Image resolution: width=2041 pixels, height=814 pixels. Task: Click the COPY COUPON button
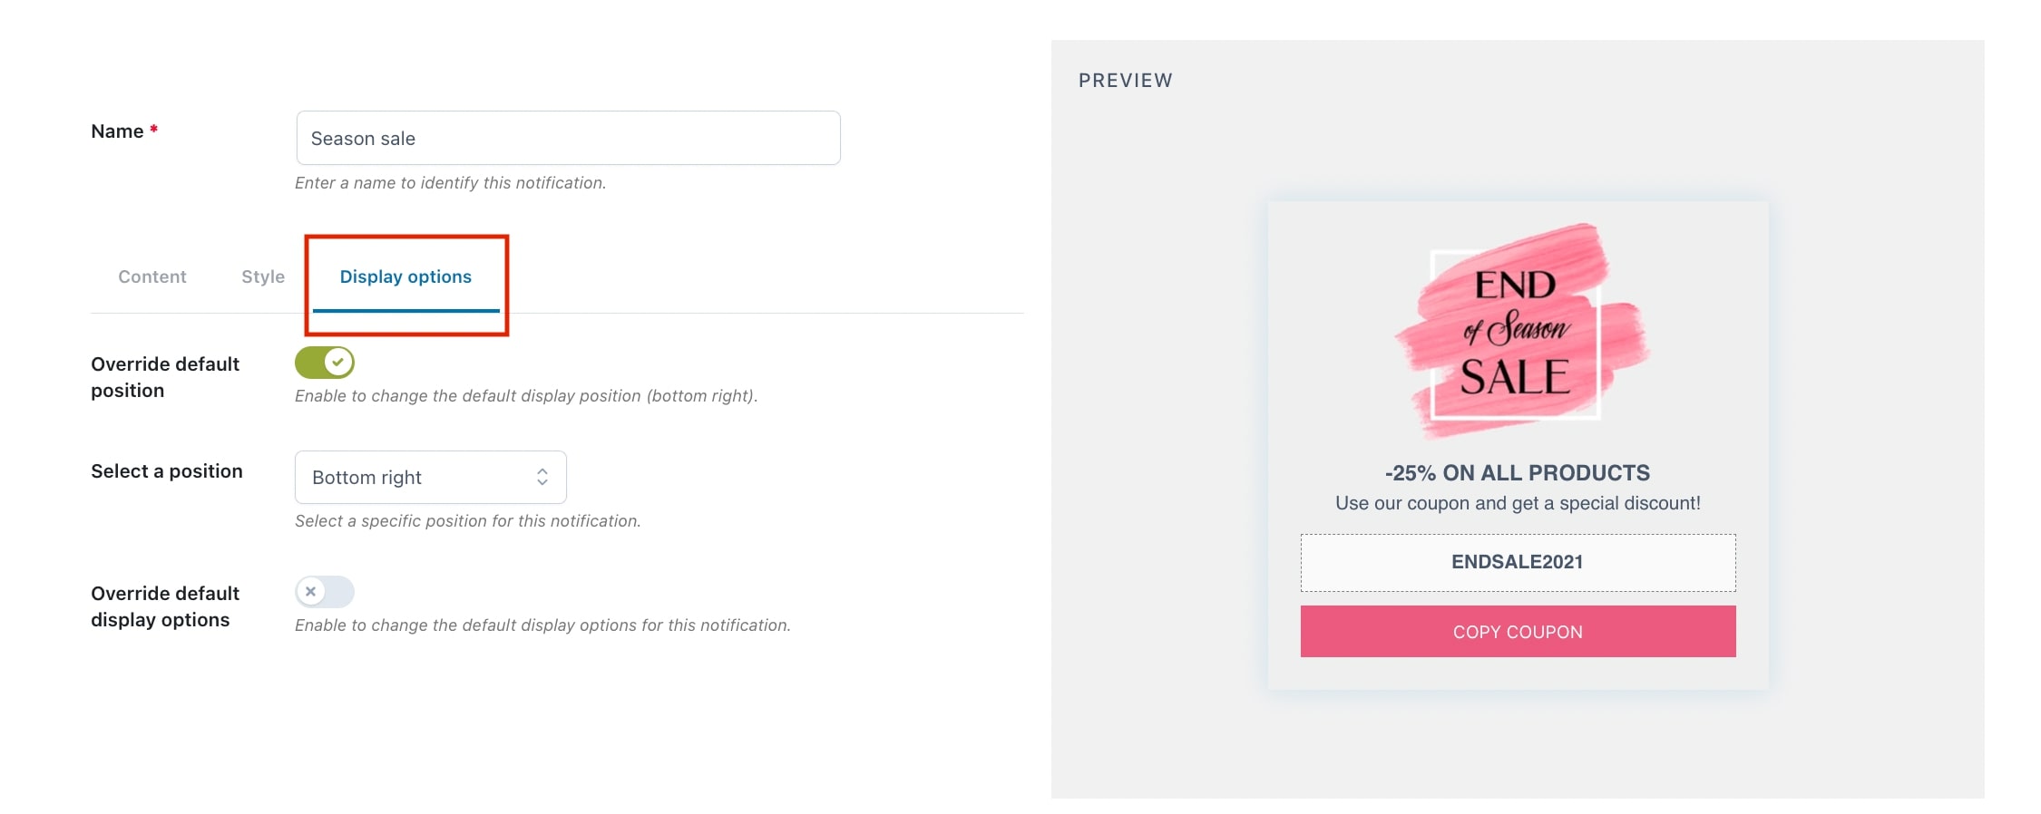click(1518, 632)
